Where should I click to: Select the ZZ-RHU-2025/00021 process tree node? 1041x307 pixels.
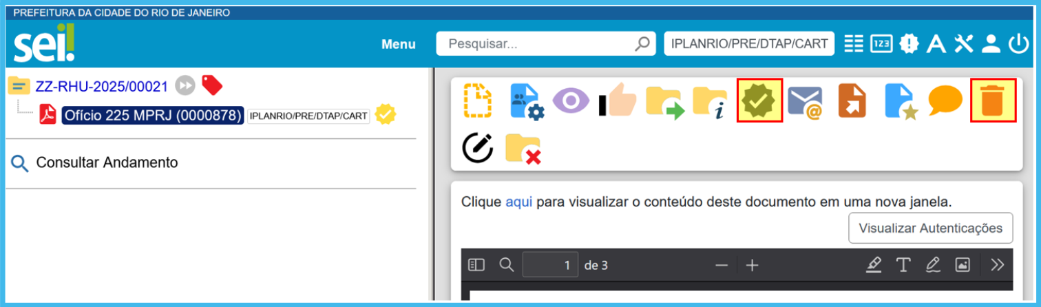pos(101,86)
